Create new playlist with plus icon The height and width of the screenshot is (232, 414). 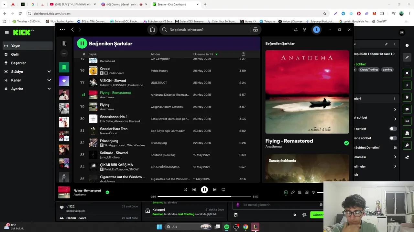click(64, 53)
